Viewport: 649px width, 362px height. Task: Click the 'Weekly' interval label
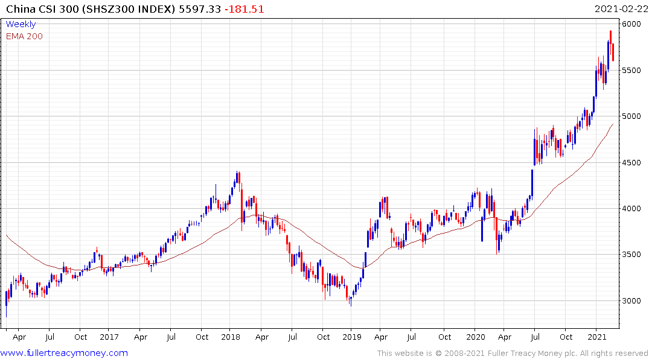[x=21, y=24]
